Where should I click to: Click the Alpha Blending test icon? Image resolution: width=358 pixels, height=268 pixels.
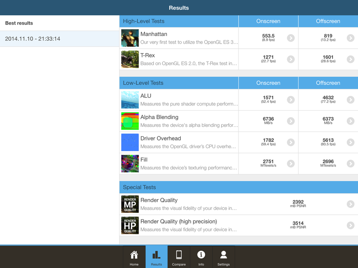coord(130,121)
